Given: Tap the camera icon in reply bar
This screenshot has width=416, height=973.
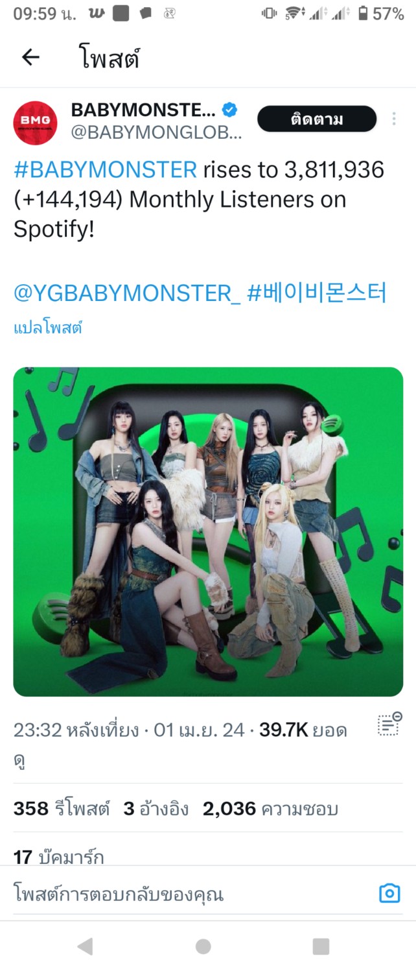Looking at the screenshot, I should [389, 893].
